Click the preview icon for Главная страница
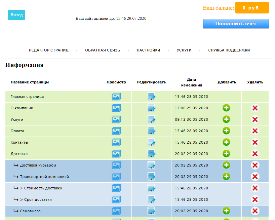Image resolution: width=275 pixels, height=220 pixels. point(116,97)
